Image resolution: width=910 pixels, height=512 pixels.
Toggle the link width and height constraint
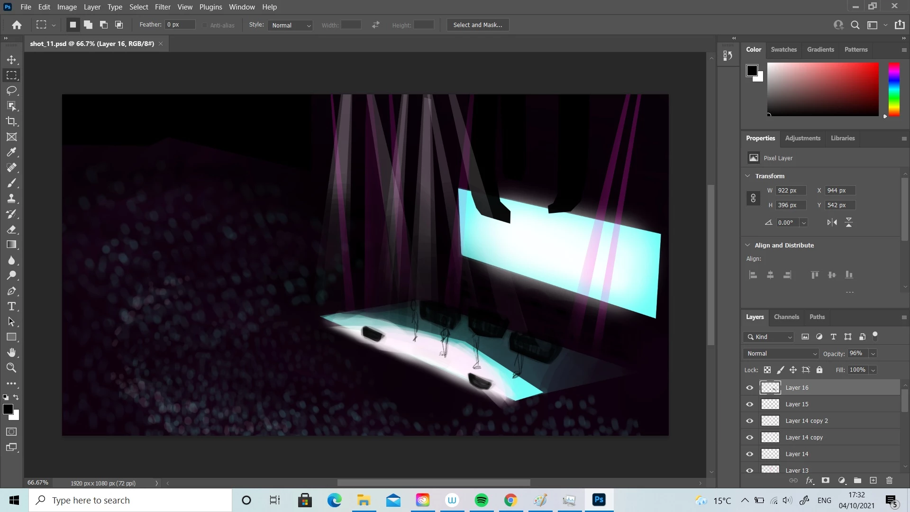pos(753,198)
